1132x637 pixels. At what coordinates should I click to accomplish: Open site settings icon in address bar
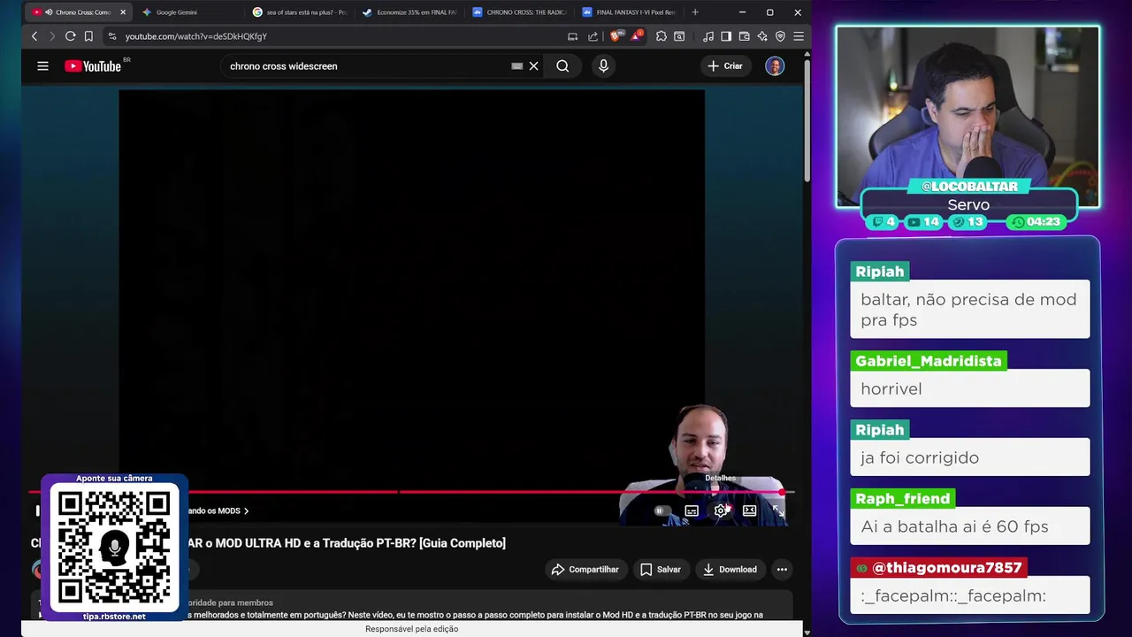111,36
